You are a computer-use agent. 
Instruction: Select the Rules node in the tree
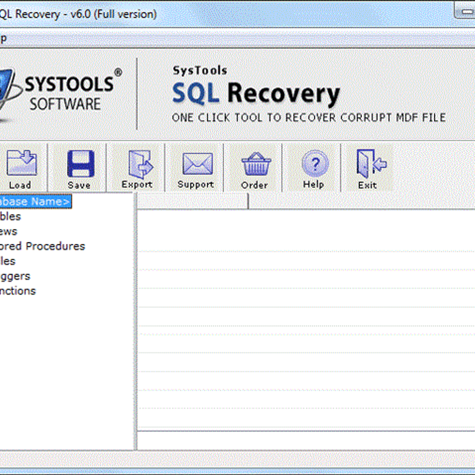(8, 261)
